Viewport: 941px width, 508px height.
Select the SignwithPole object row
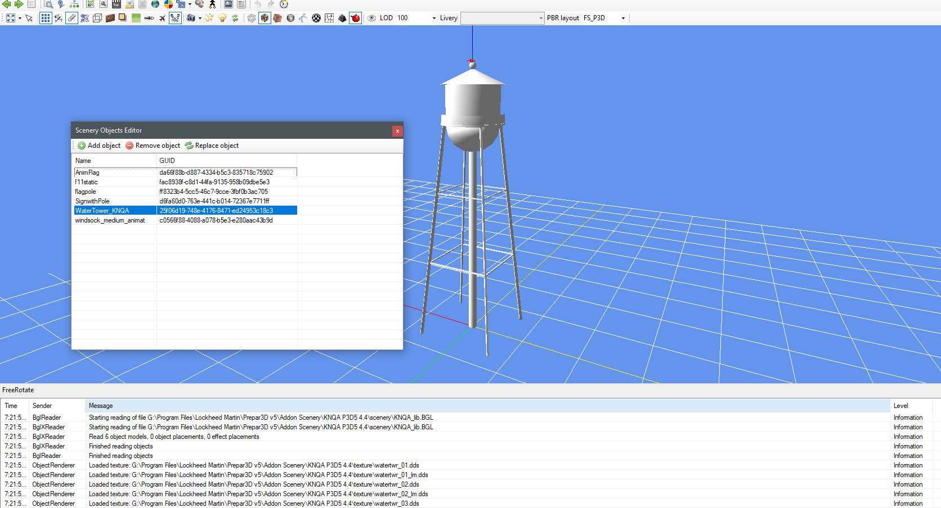click(x=185, y=201)
